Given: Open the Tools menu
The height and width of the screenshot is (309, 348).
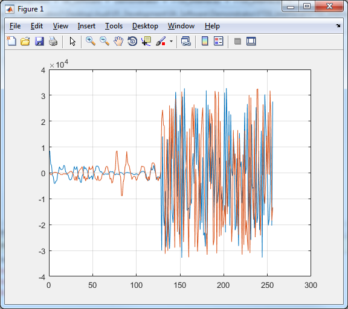Looking at the screenshot, I should (114, 26).
